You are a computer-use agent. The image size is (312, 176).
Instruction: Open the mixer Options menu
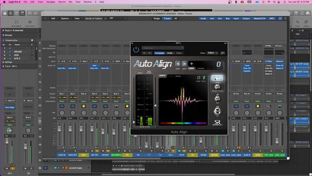[x=65, y=19]
